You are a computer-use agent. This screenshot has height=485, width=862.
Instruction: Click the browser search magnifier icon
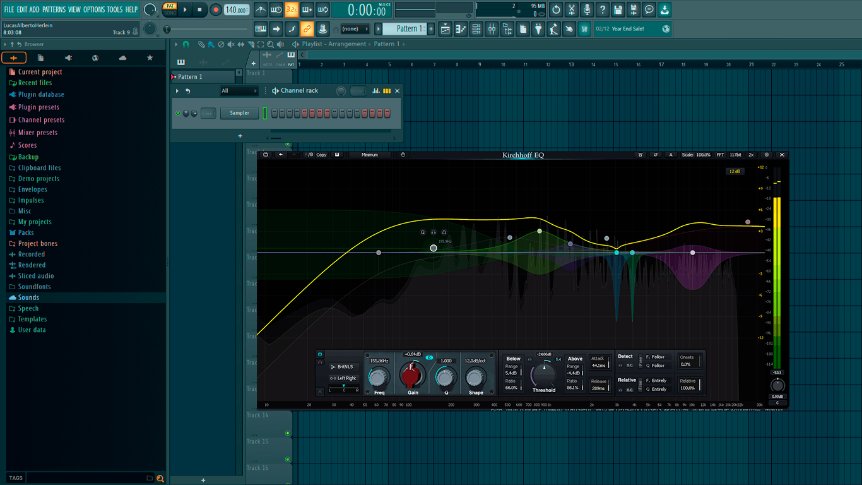click(160, 478)
